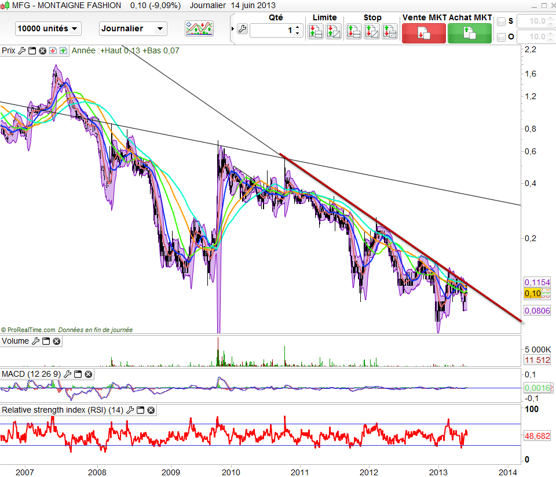Close the RSI indicator panel
The image size is (556, 477).
(x=151, y=410)
